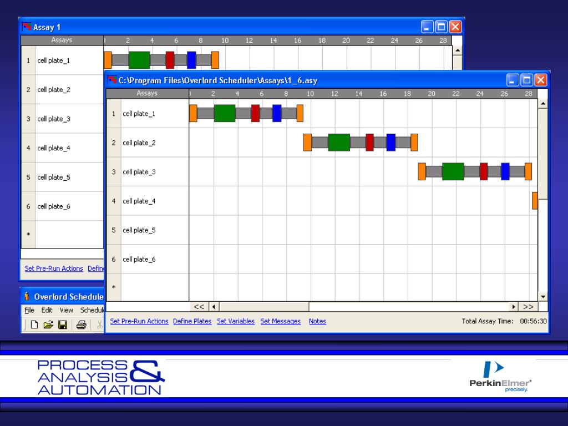Screen dimensions: 568x426
Task: Select the blue block in cell plate_3 row
Action: (505, 171)
